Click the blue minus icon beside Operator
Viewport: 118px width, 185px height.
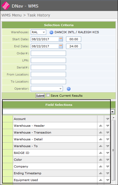69,89
